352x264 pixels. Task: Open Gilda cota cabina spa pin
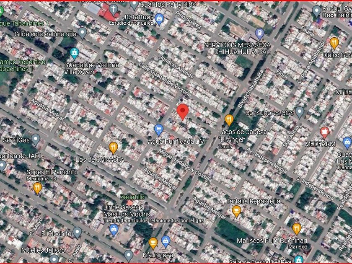[82, 34]
